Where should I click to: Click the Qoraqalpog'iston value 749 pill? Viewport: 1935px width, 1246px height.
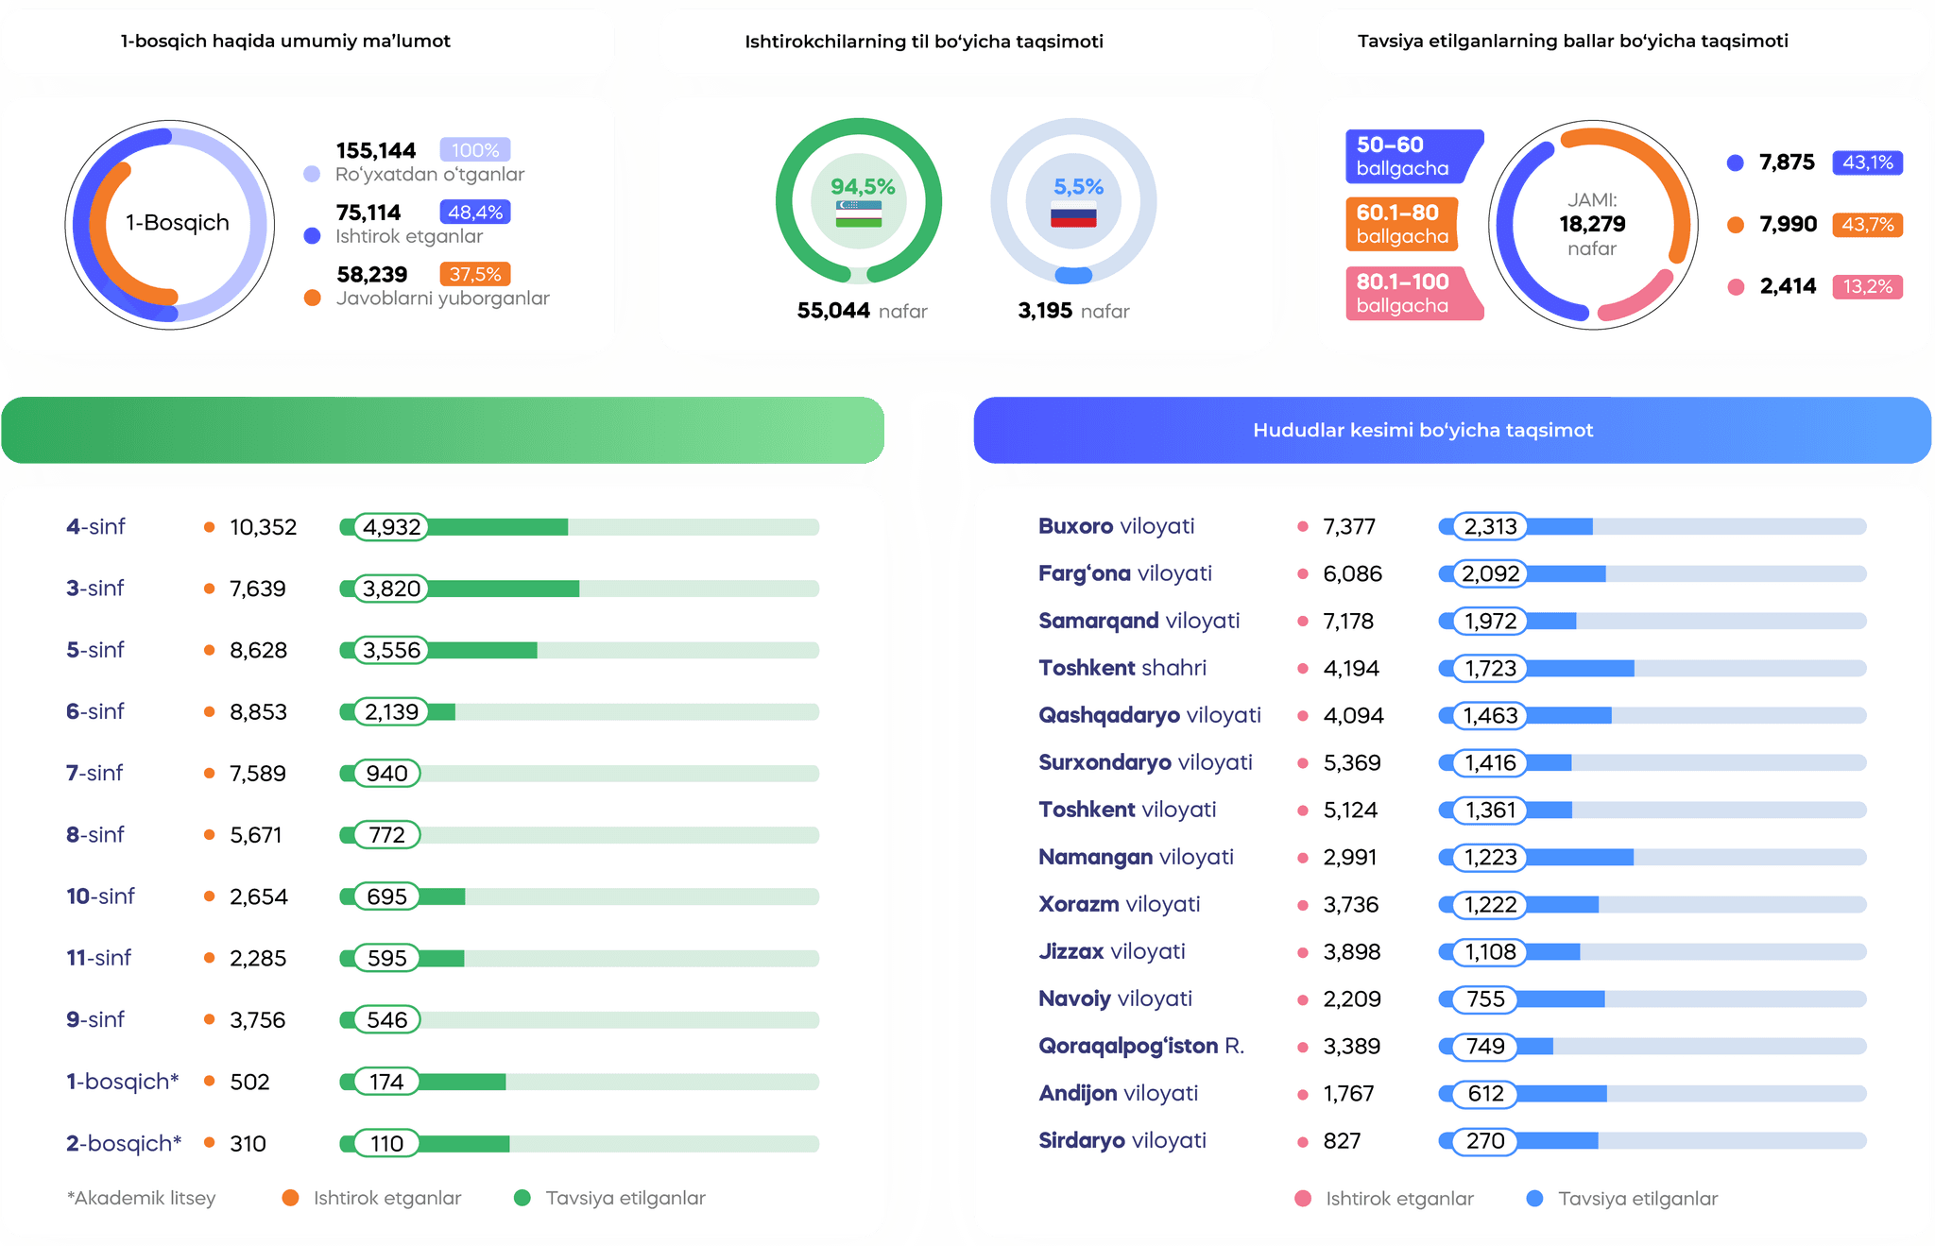tap(1485, 1047)
